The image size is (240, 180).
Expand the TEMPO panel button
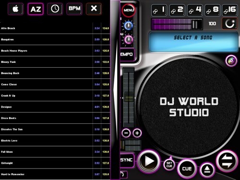coord(127,54)
